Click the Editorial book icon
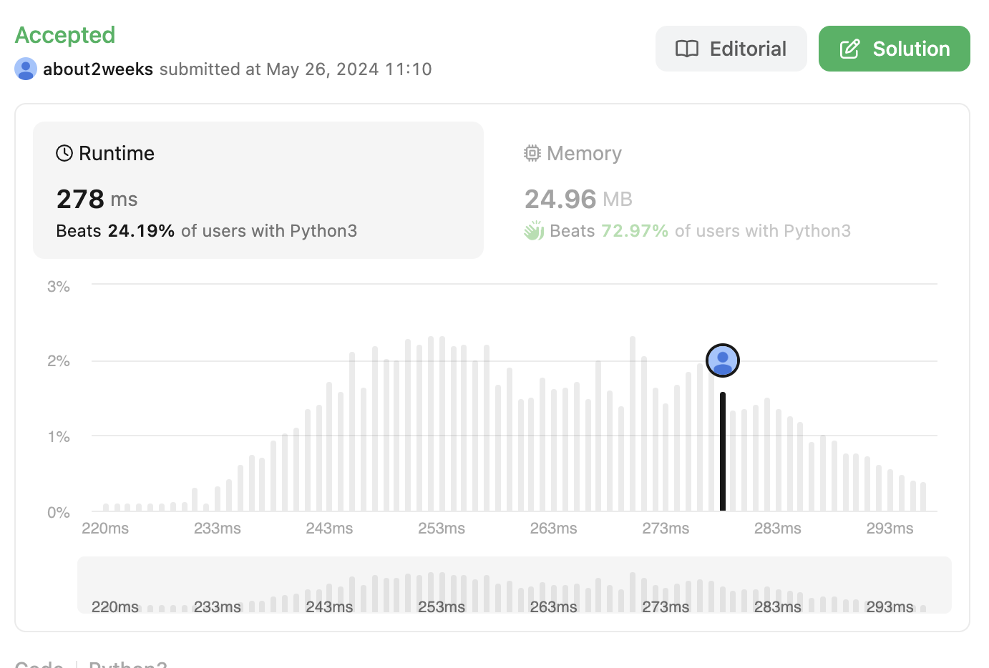989x668 pixels. pos(687,49)
